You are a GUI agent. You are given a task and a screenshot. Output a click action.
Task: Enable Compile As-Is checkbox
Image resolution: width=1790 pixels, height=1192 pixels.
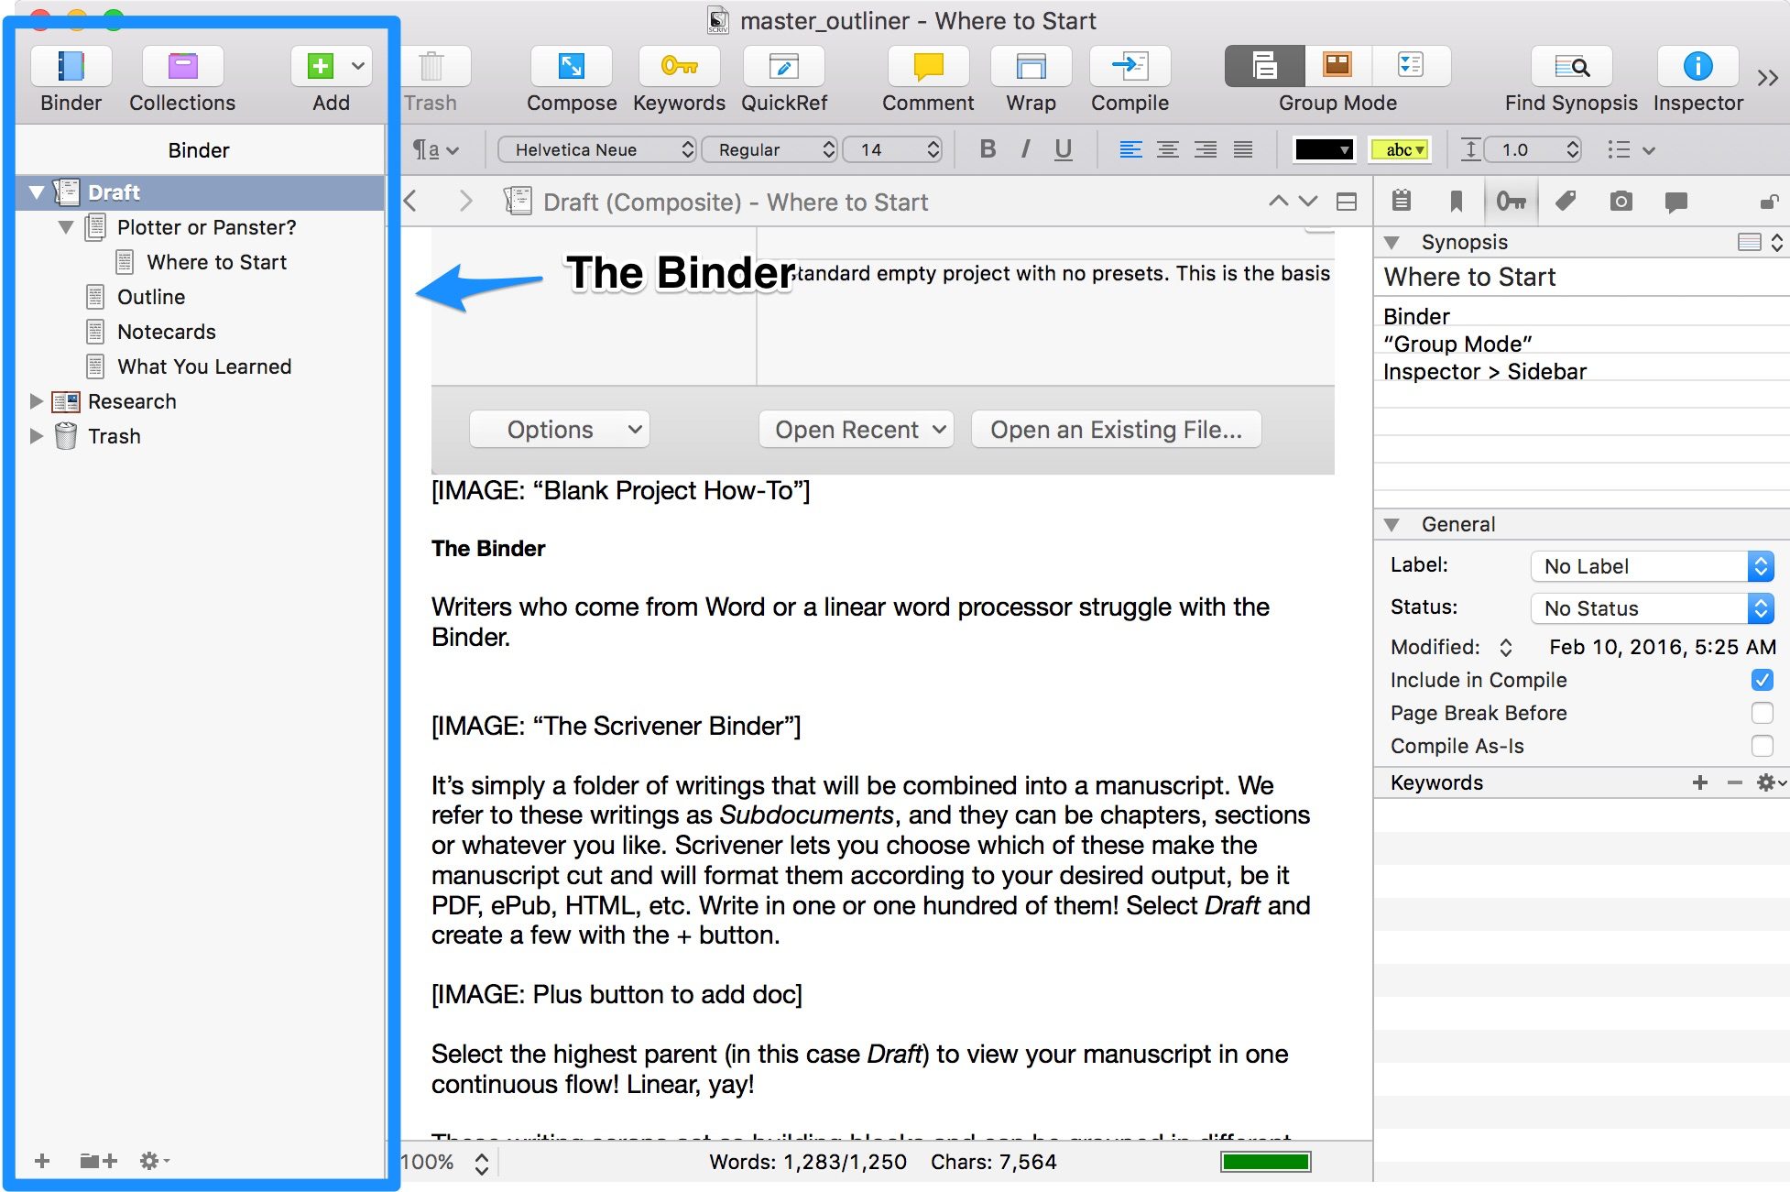(x=1762, y=746)
